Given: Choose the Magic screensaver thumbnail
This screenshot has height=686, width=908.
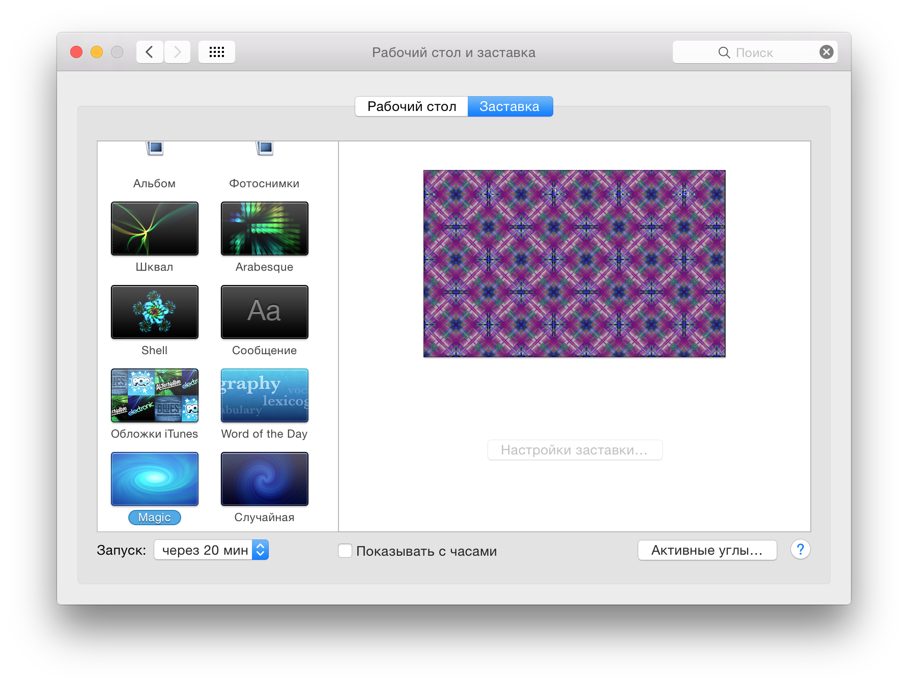Looking at the screenshot, I should (x=155, y=479).
